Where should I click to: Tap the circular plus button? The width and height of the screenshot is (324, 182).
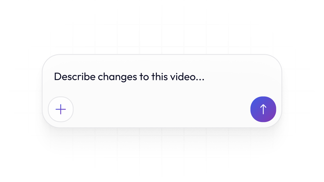tap(61, 109)
